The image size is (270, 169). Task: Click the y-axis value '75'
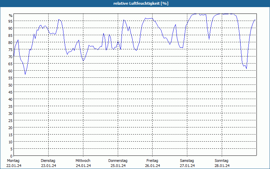[10, 50]
